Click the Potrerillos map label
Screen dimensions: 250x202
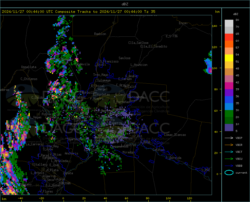click(51, 114)
